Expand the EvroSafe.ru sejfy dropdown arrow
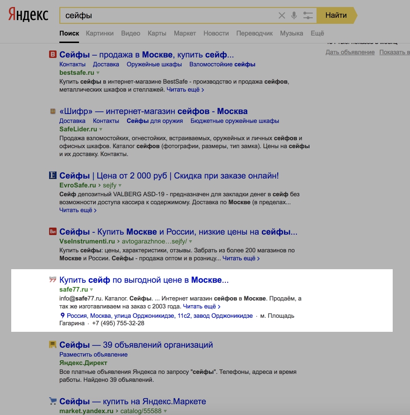This screenshot has height=415, width=410. click(120, 186)
